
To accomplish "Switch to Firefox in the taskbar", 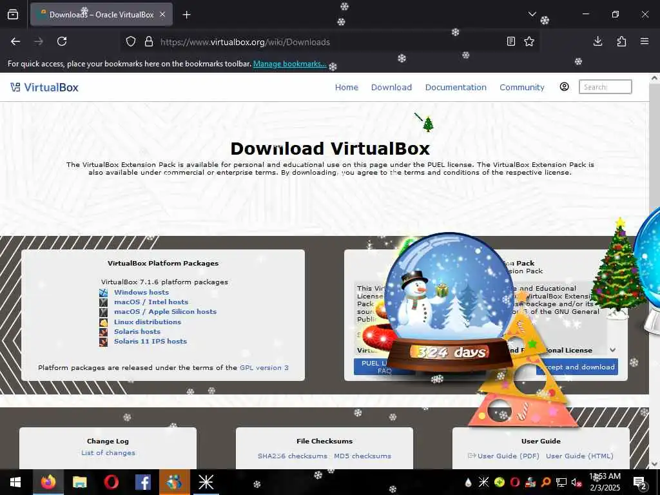I will [x=48, y=482].
